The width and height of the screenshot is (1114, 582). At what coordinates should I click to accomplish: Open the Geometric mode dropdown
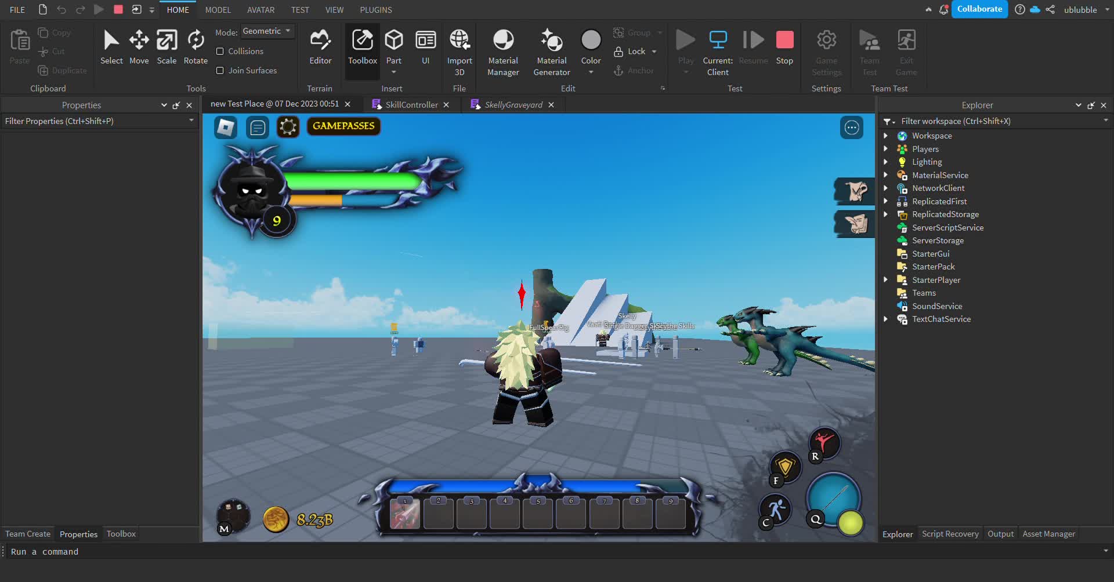point(267,31)
